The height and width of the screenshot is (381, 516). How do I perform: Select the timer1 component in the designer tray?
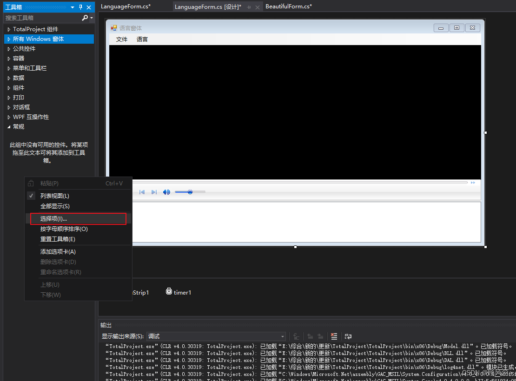pyautogui.click(x=179, y=292)
